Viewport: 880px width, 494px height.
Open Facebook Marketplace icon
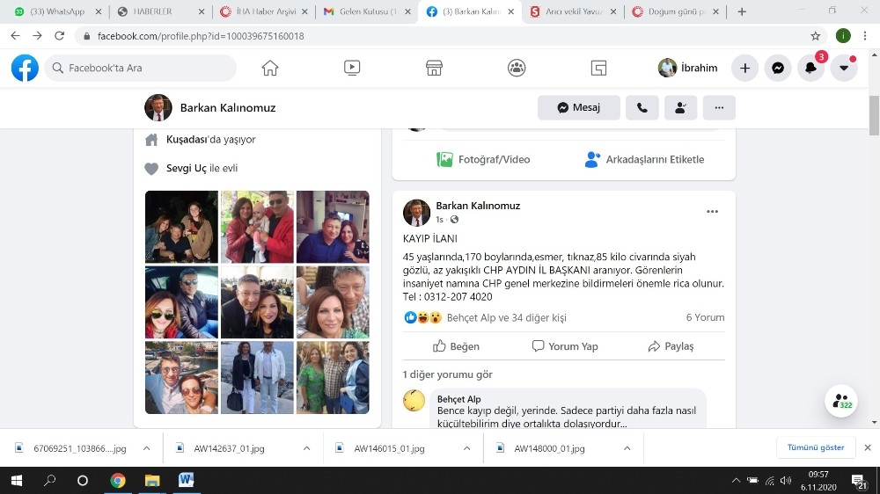click(434, 68)
